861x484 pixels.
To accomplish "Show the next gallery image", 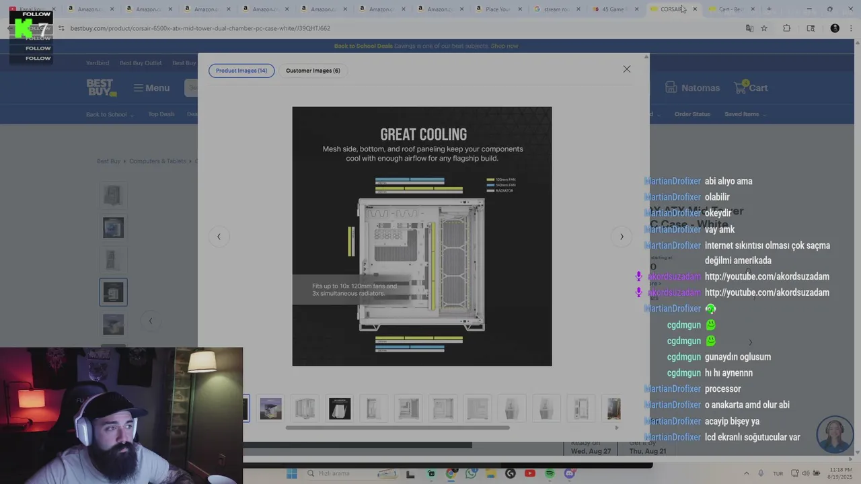I will (x=622, y=237).
